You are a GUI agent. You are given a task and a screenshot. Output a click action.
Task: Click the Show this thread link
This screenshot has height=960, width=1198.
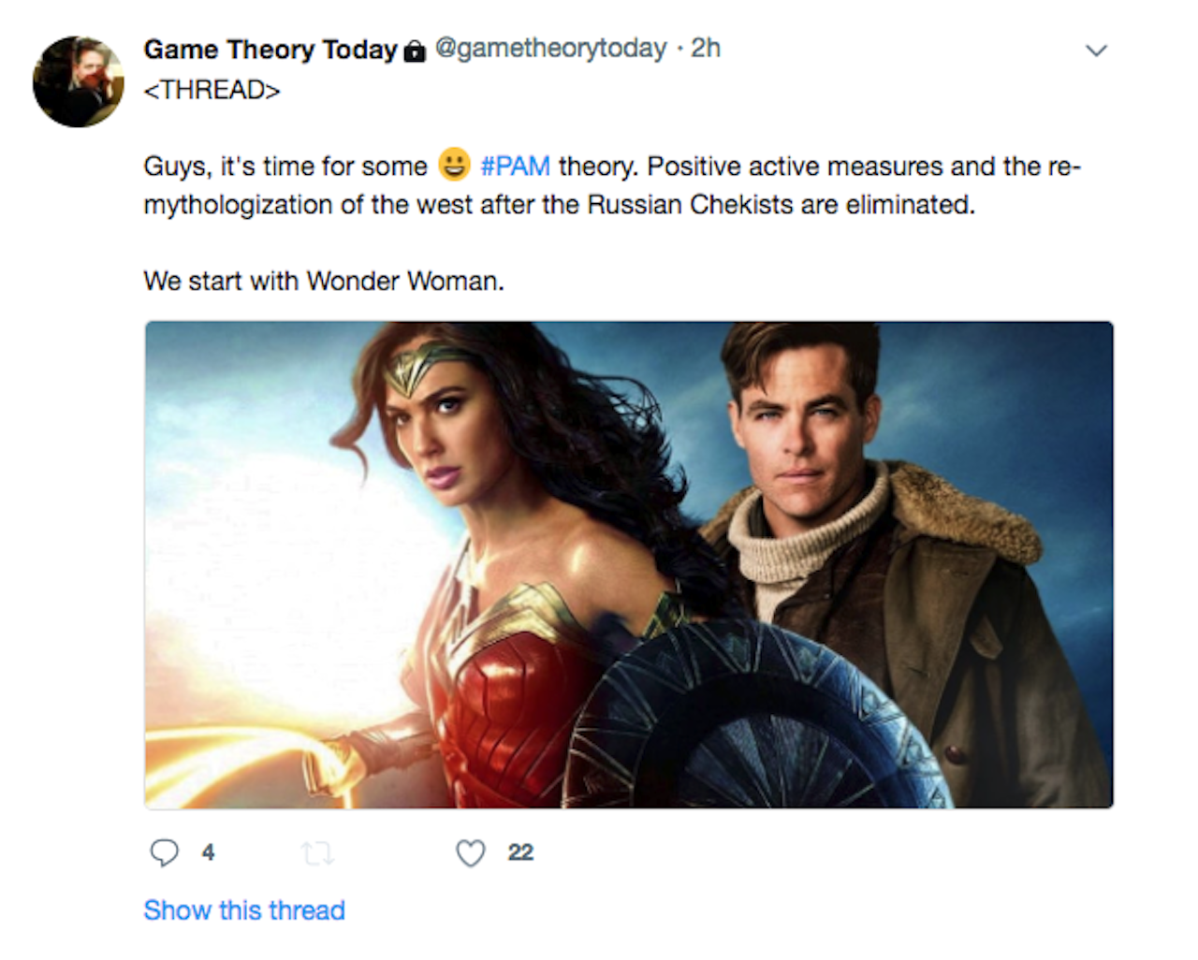point(244,910)
